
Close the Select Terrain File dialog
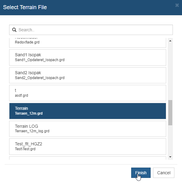coord(177,5)
